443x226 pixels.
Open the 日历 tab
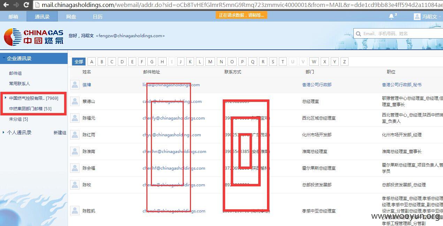(x=98, y=17)
